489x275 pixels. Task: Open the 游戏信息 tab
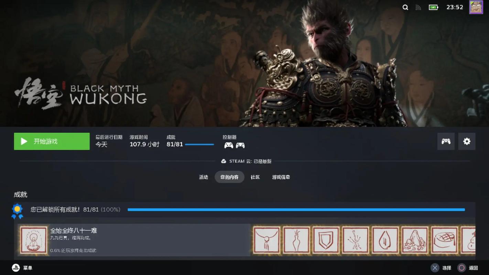click(281, 177)
